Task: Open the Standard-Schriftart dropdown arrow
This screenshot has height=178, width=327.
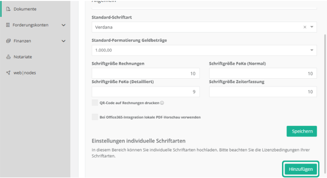Action: [x=312, y=27]
